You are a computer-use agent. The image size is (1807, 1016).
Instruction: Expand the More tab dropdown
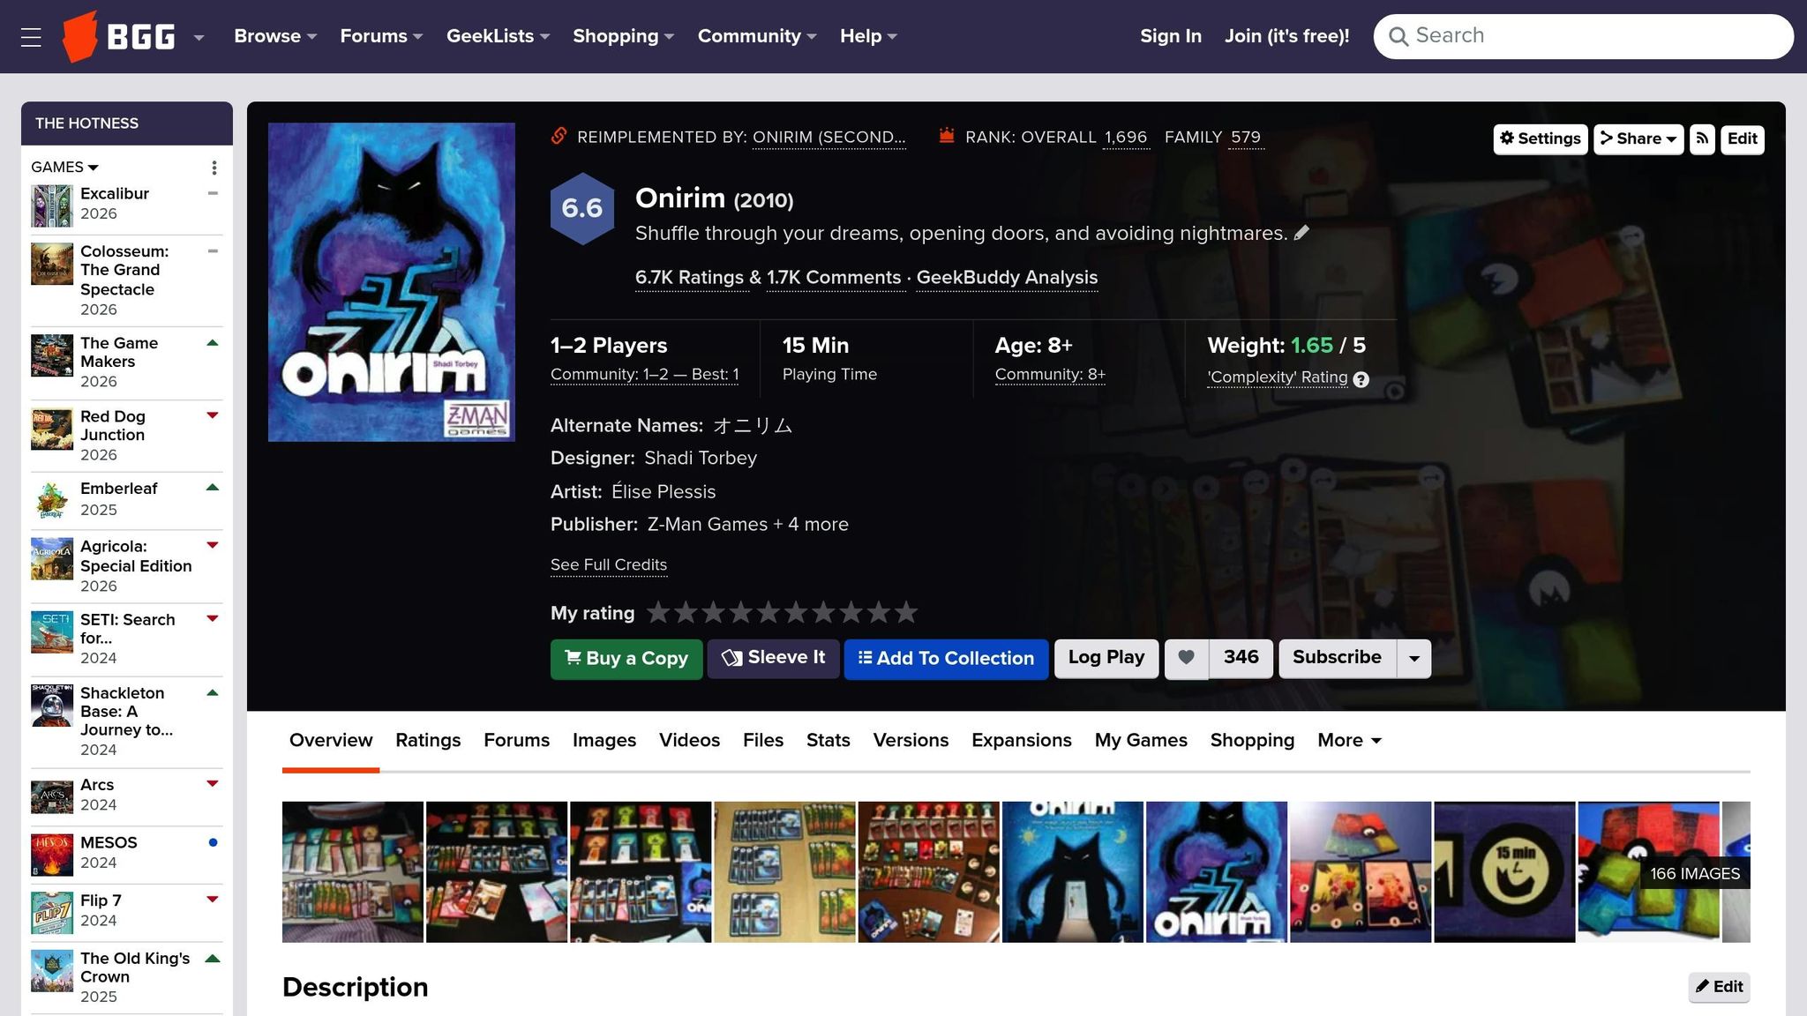coord(1349,740)
